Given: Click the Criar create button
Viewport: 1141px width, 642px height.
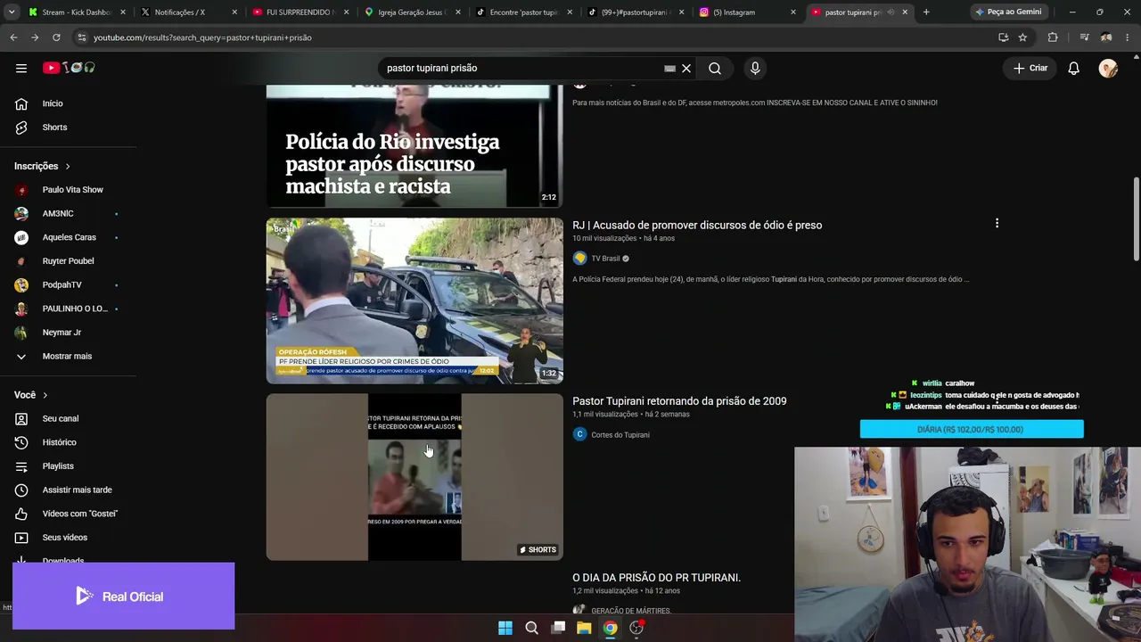Looking at the screenshot, I should click(x=1030, y=68).
